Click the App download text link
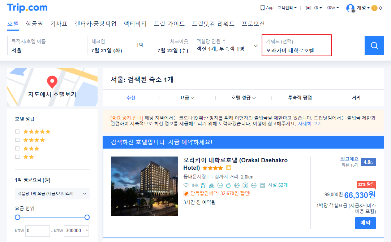The image size is (391, 242). pos(270,8)
